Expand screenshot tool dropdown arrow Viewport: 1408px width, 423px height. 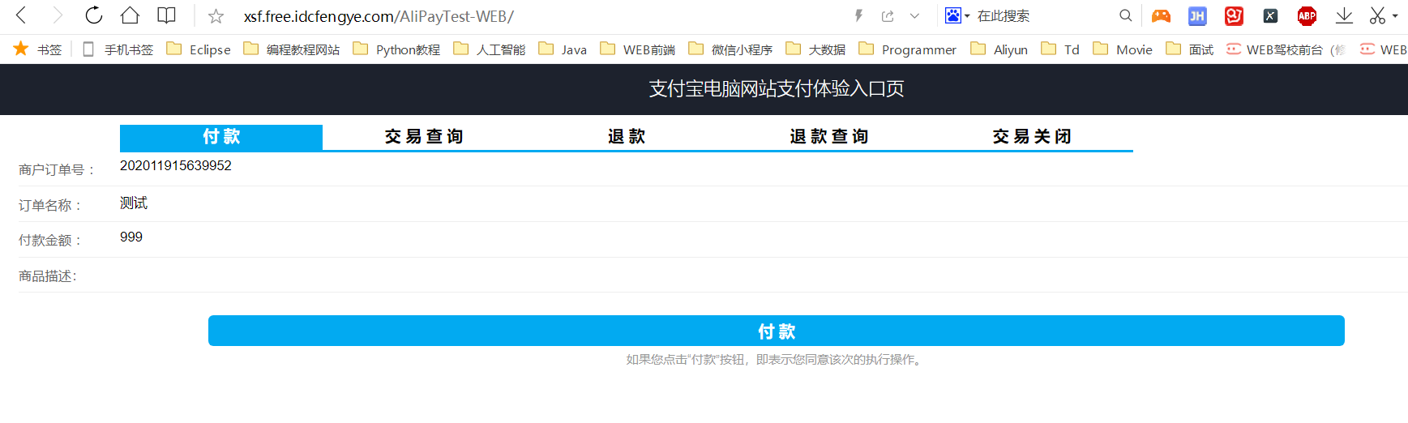click(1395, 15)
